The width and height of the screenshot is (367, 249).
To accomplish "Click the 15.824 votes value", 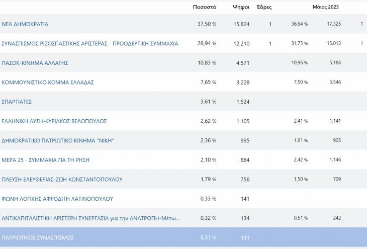I will 241,24.
